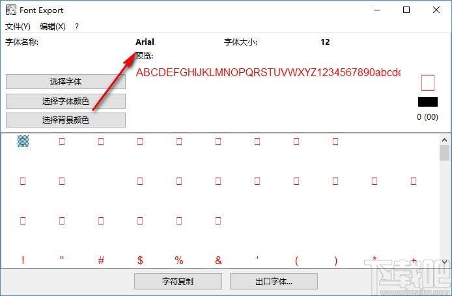Close the Font Export window
The height and width of the screenshot is (296, 452).
436,10
